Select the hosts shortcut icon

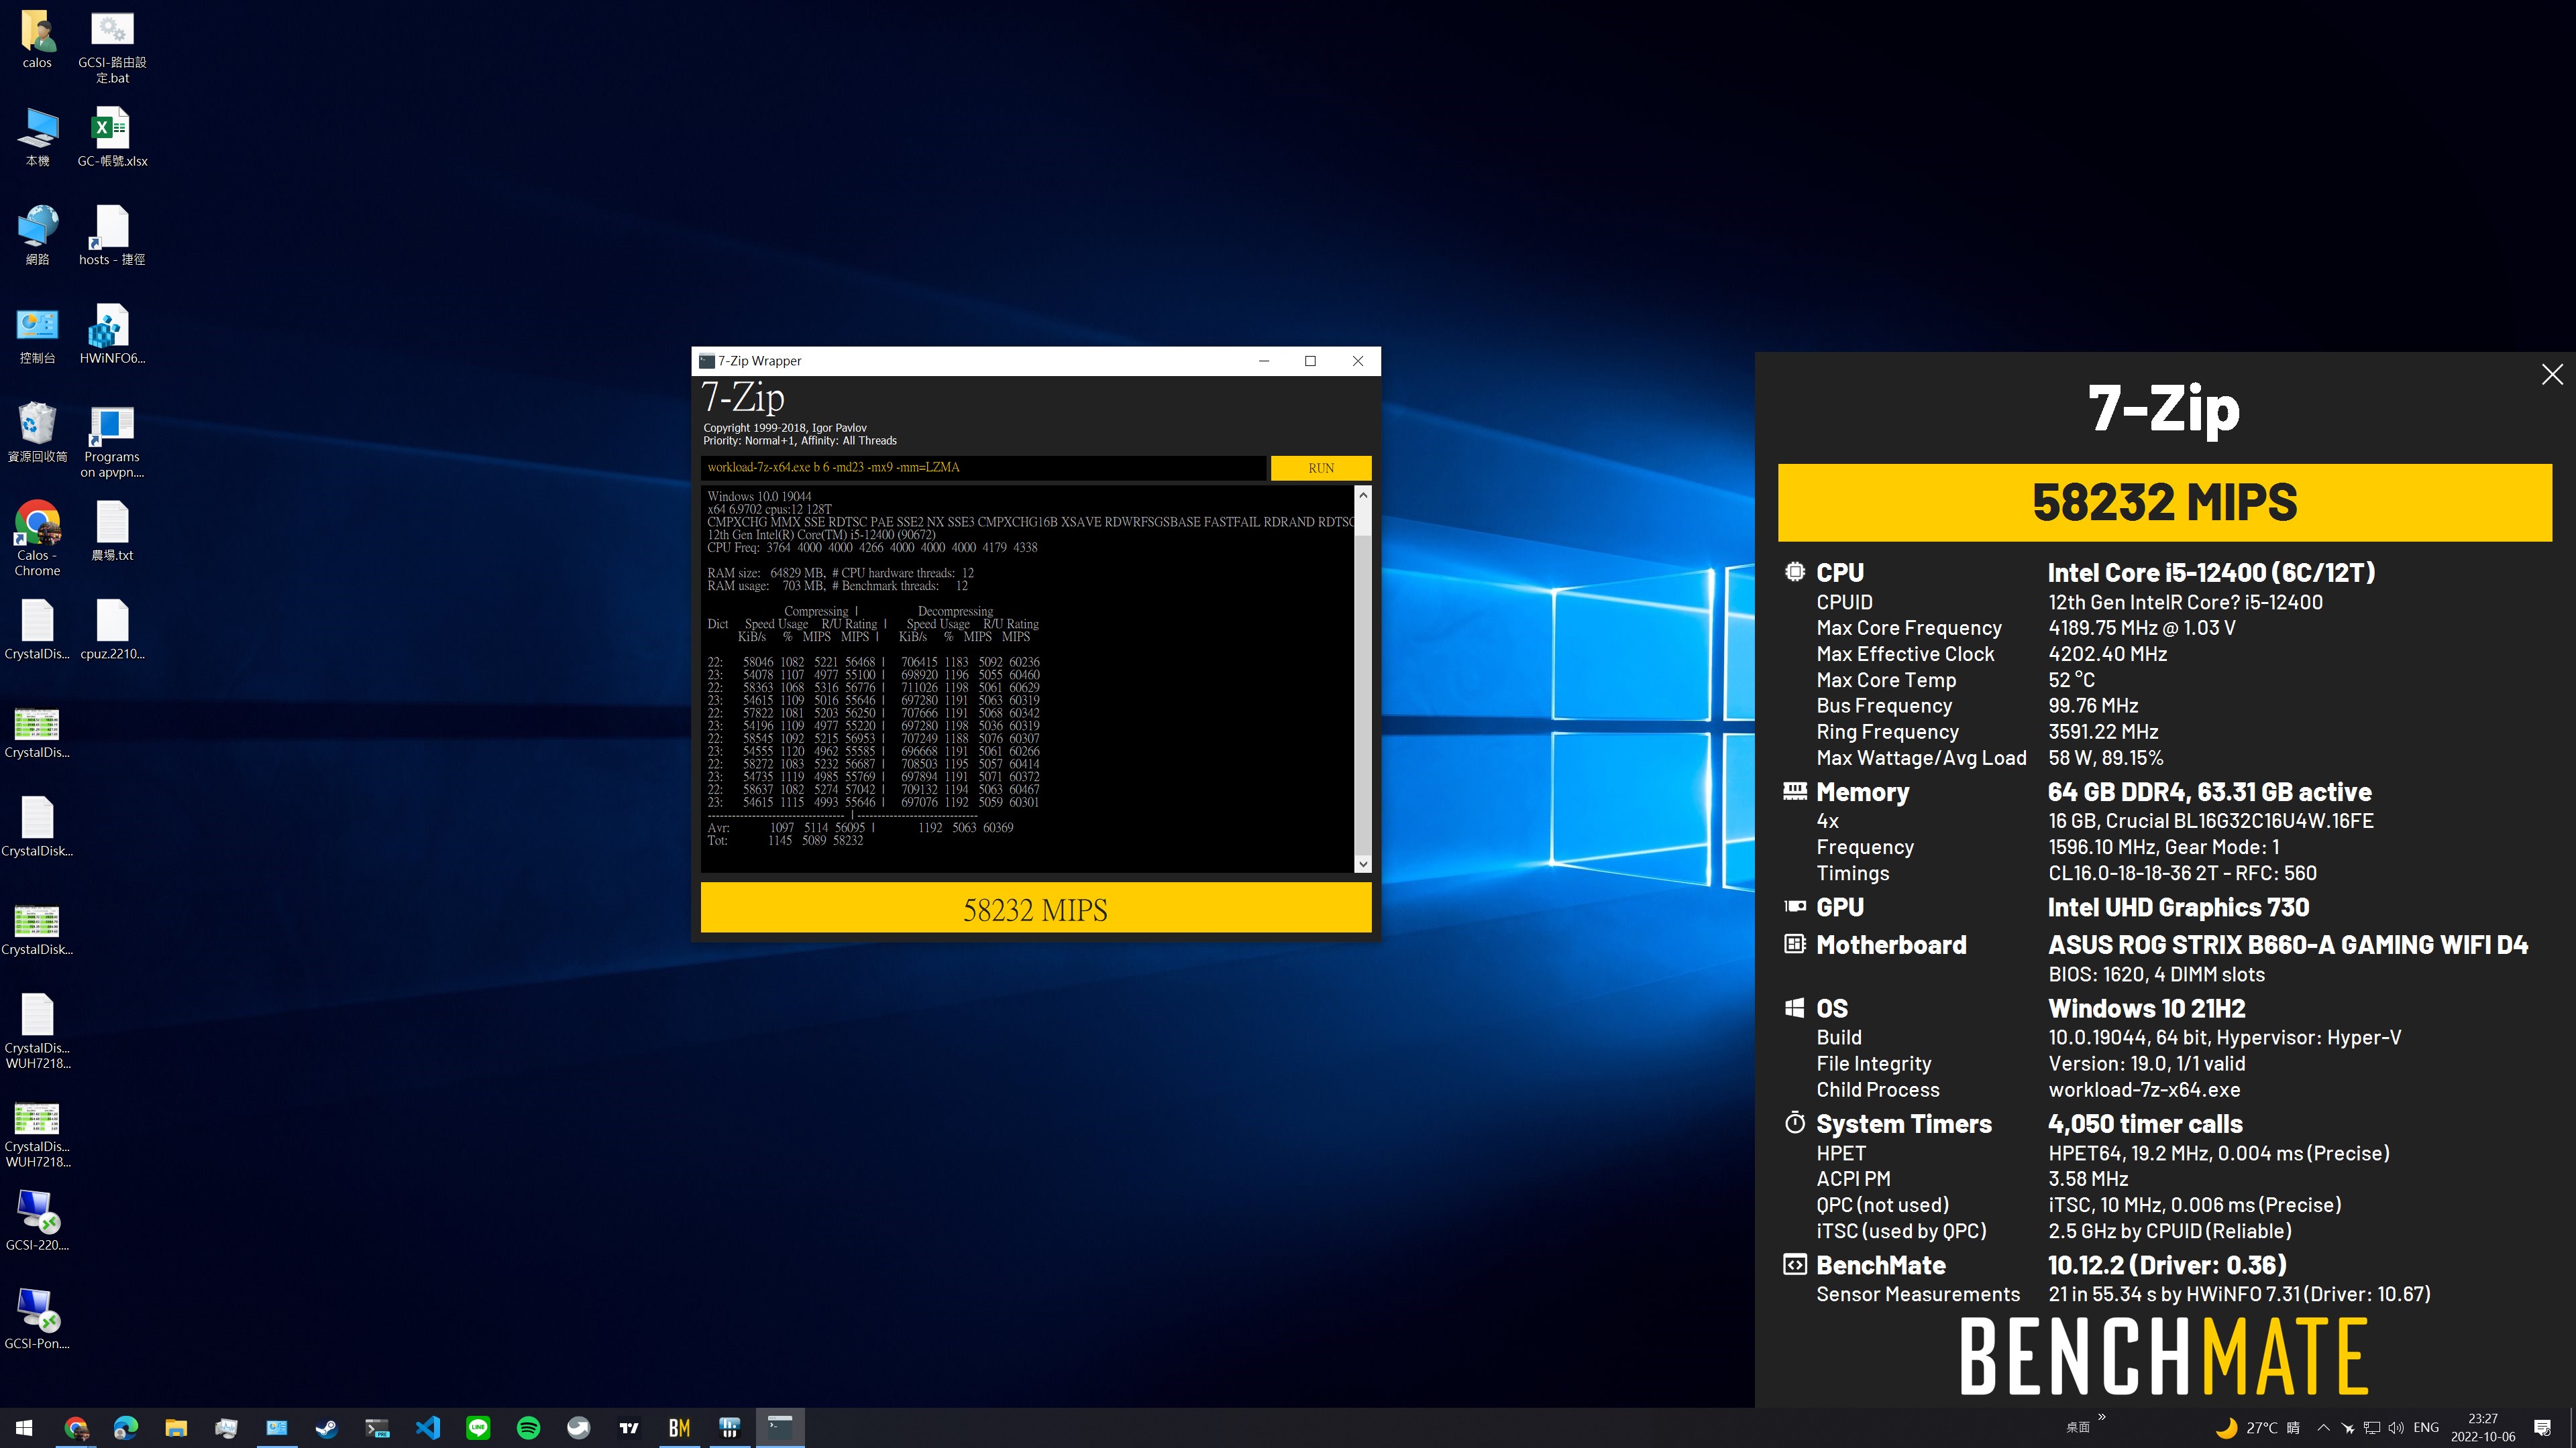112,236
